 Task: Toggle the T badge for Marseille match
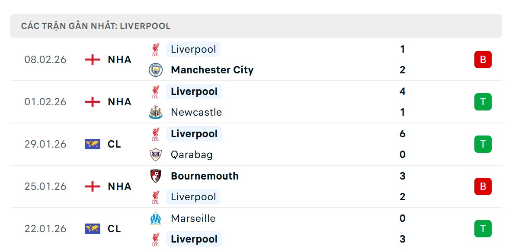coord(483,229)
